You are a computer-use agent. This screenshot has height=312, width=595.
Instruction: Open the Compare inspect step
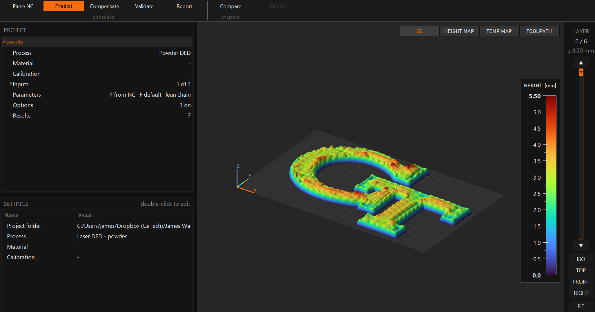click(x=231, y=6)
